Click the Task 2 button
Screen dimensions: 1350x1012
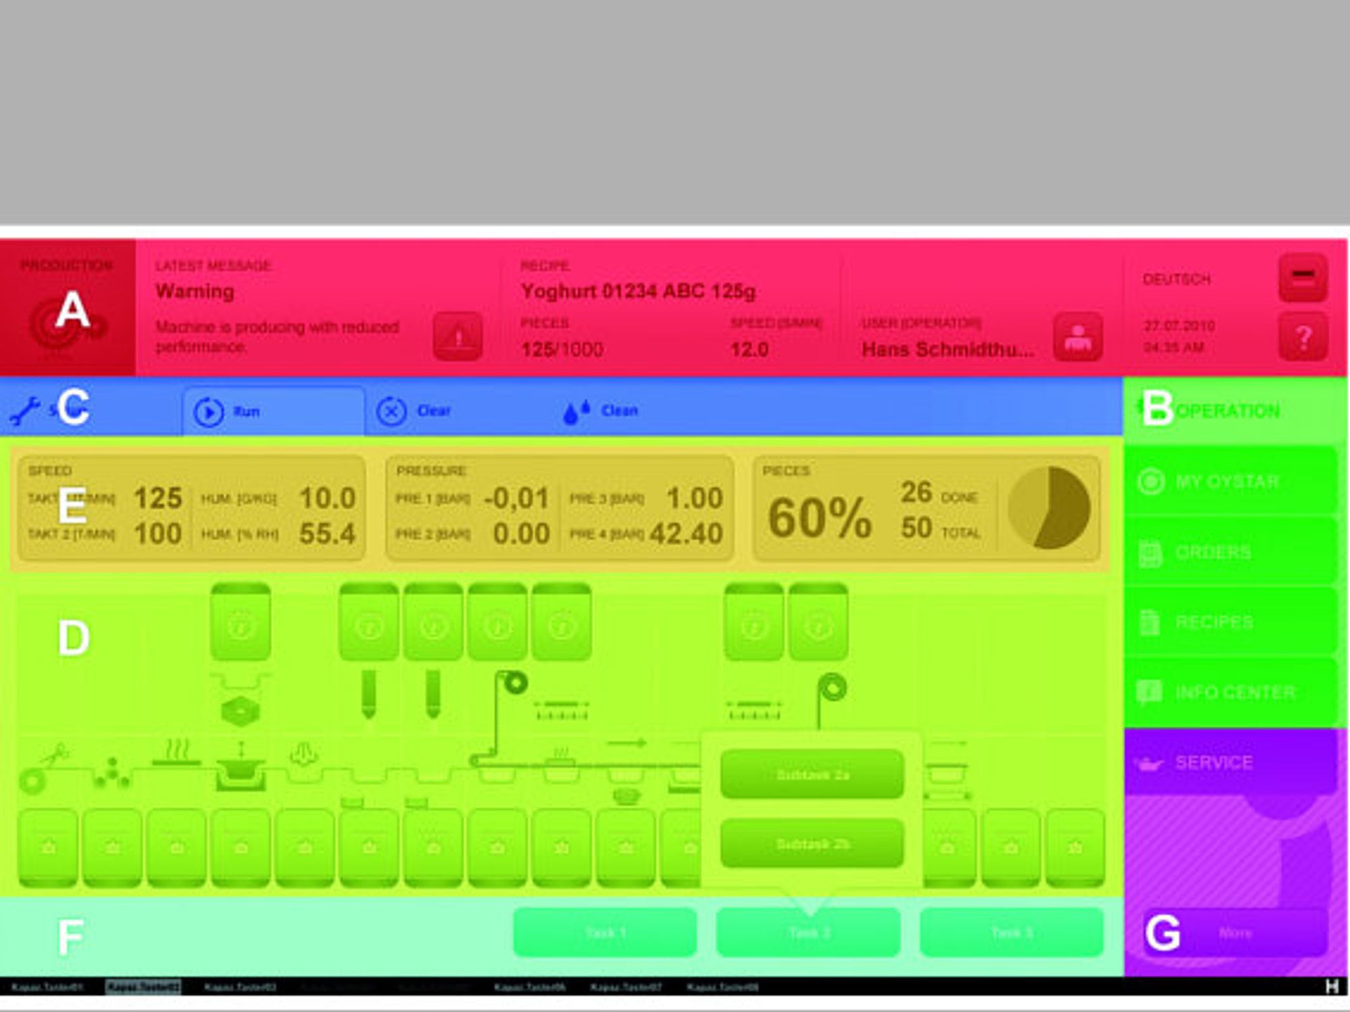(809, 932)
